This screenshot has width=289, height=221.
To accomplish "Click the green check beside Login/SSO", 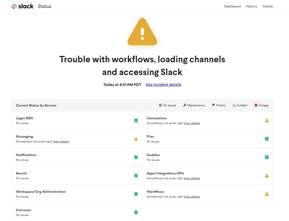I will tap(136, 120).
